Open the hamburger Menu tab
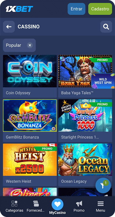The width and height of the screenshot is (115, 217). pos(101,206)
